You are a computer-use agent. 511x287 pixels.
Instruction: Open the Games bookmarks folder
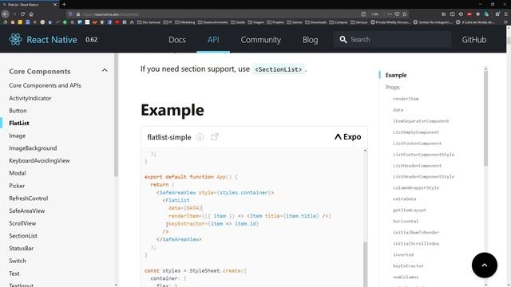[x=294, y=22]
